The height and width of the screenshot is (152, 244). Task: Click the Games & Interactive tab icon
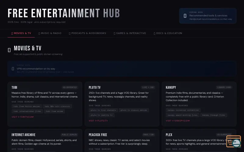pos(115,33)
